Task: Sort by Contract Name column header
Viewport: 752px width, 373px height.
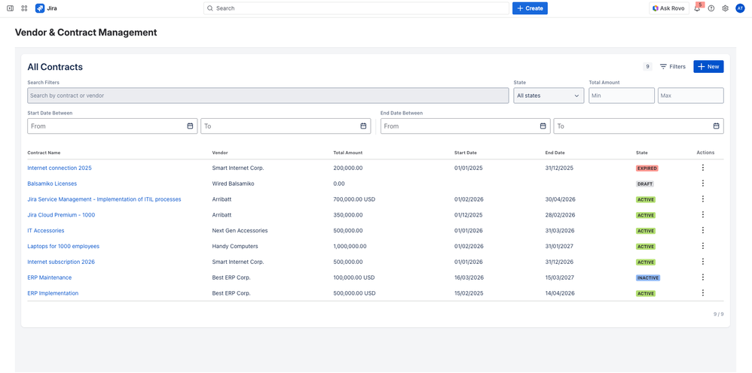Action: 44,153
